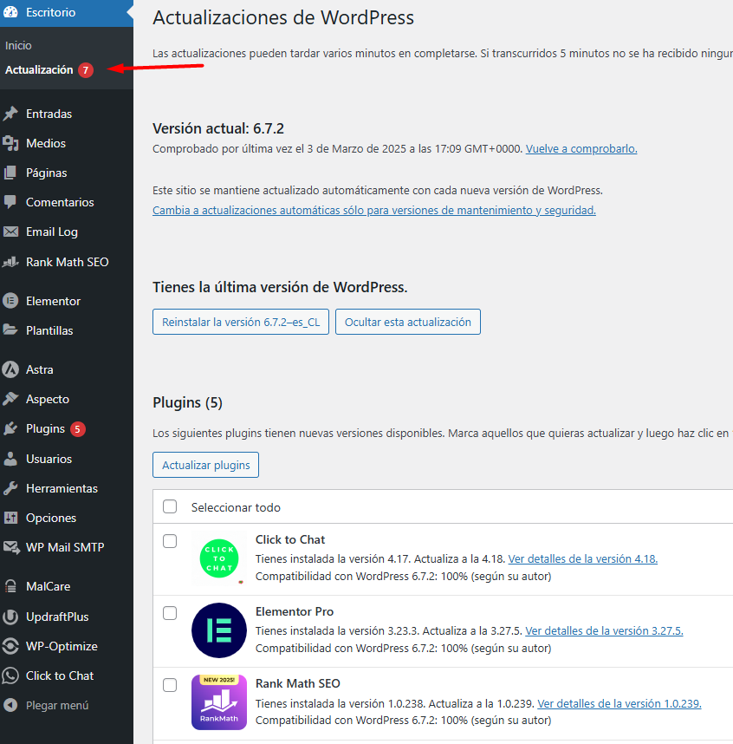
Task: Click the Click to Chat plugin name in list
Action: coord(290,539)
